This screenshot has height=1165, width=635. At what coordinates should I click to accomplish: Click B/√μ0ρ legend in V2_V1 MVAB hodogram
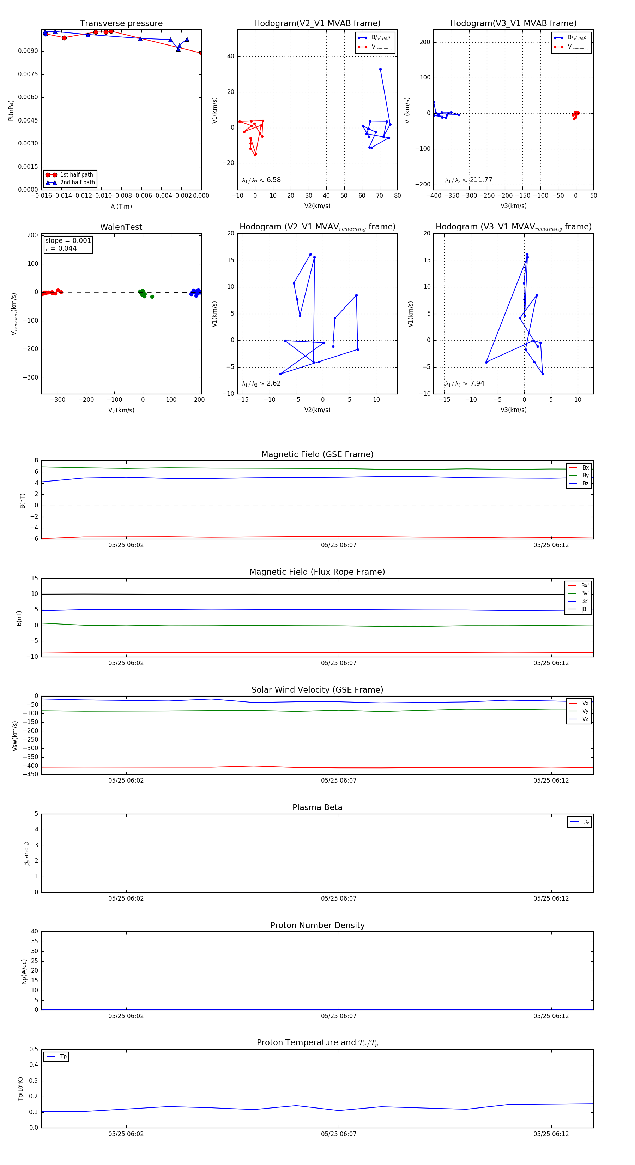375,38
